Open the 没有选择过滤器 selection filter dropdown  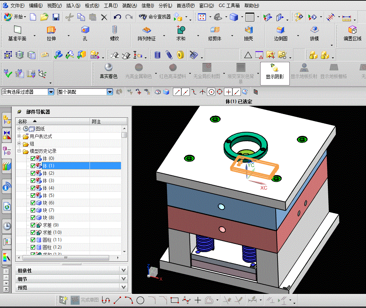pyautogui.click(x=51, y=92)
